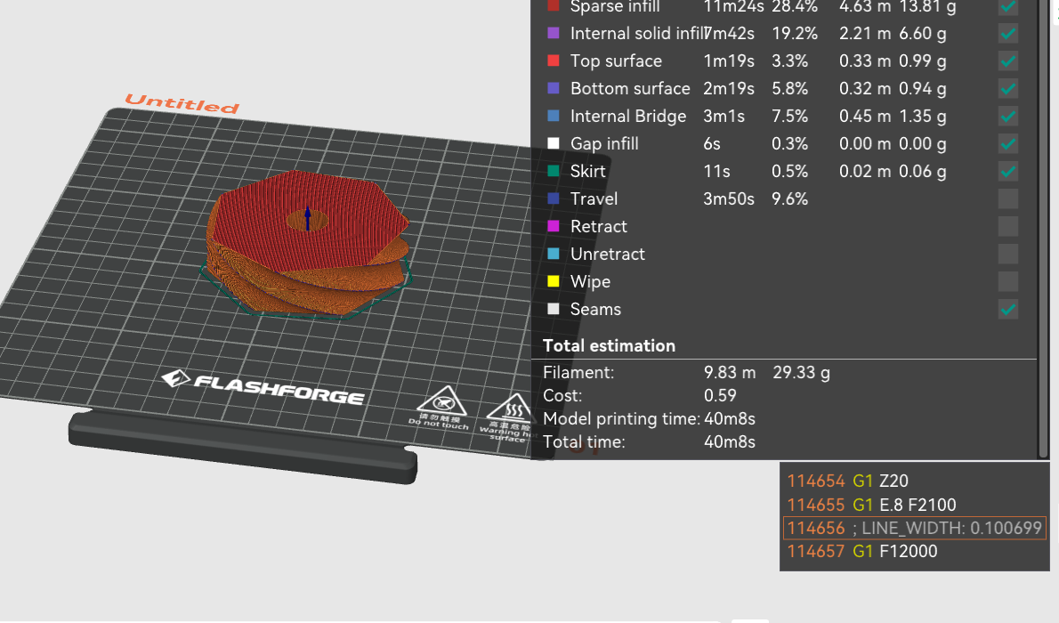Click the Bottom surface color swatch
Image resolution: width=1059 pixels, height=623 pixels.
[554, 88]
